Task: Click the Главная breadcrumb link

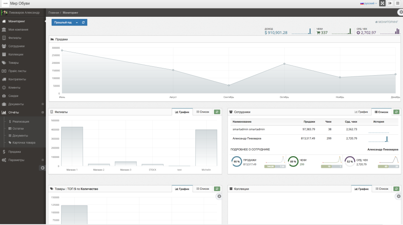Action: (54, 13)
